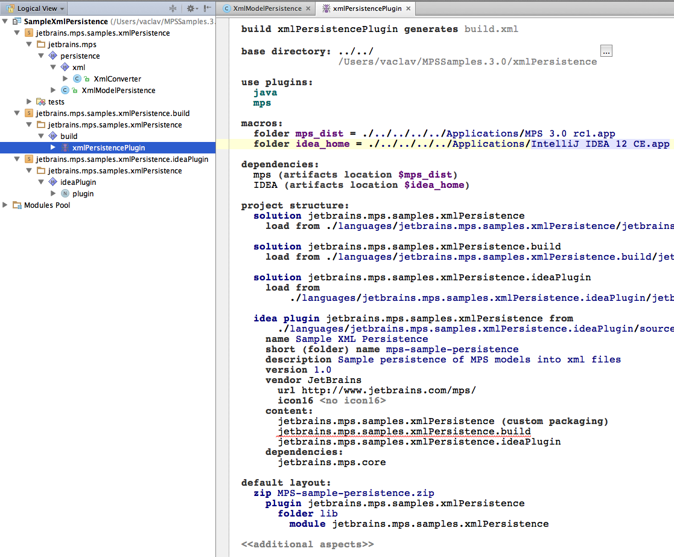
Task: Click the ideaPlugin solution S icon
Action: tap(29, 159)
